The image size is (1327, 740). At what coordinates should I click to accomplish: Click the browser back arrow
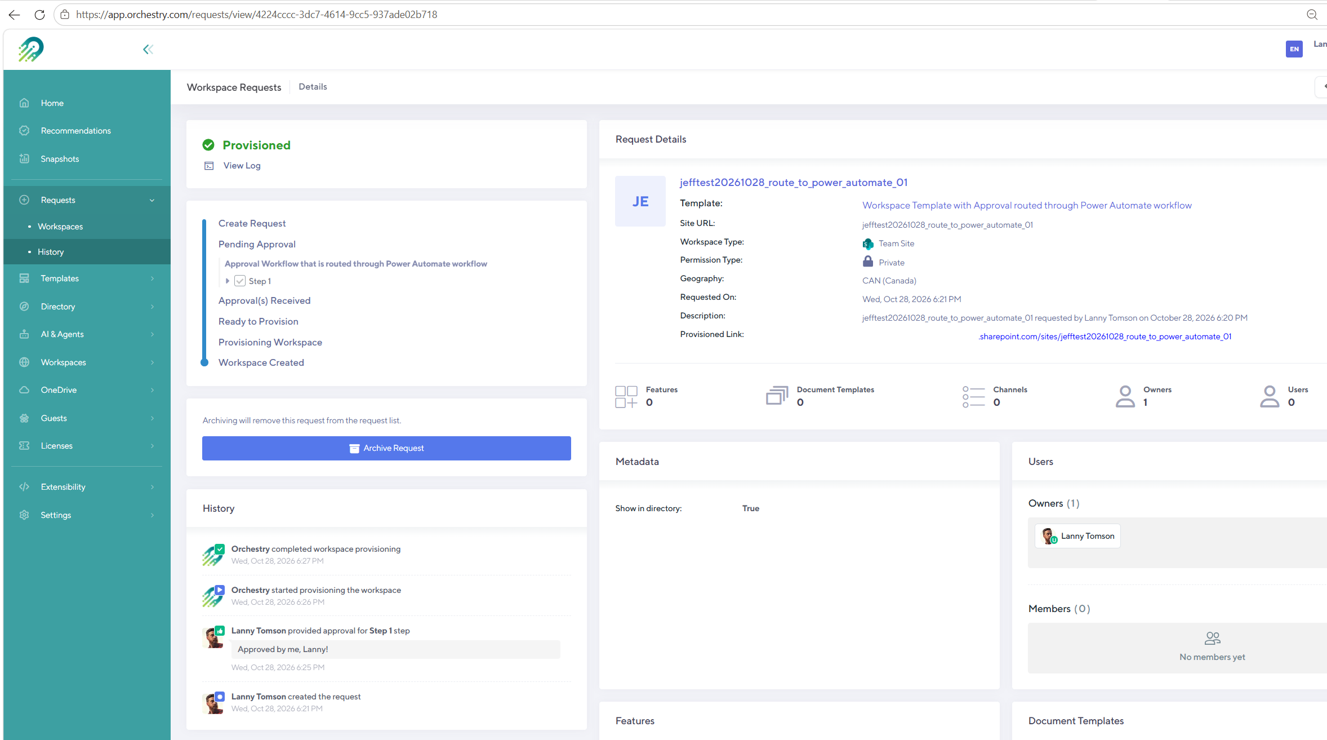coord(14,15)
